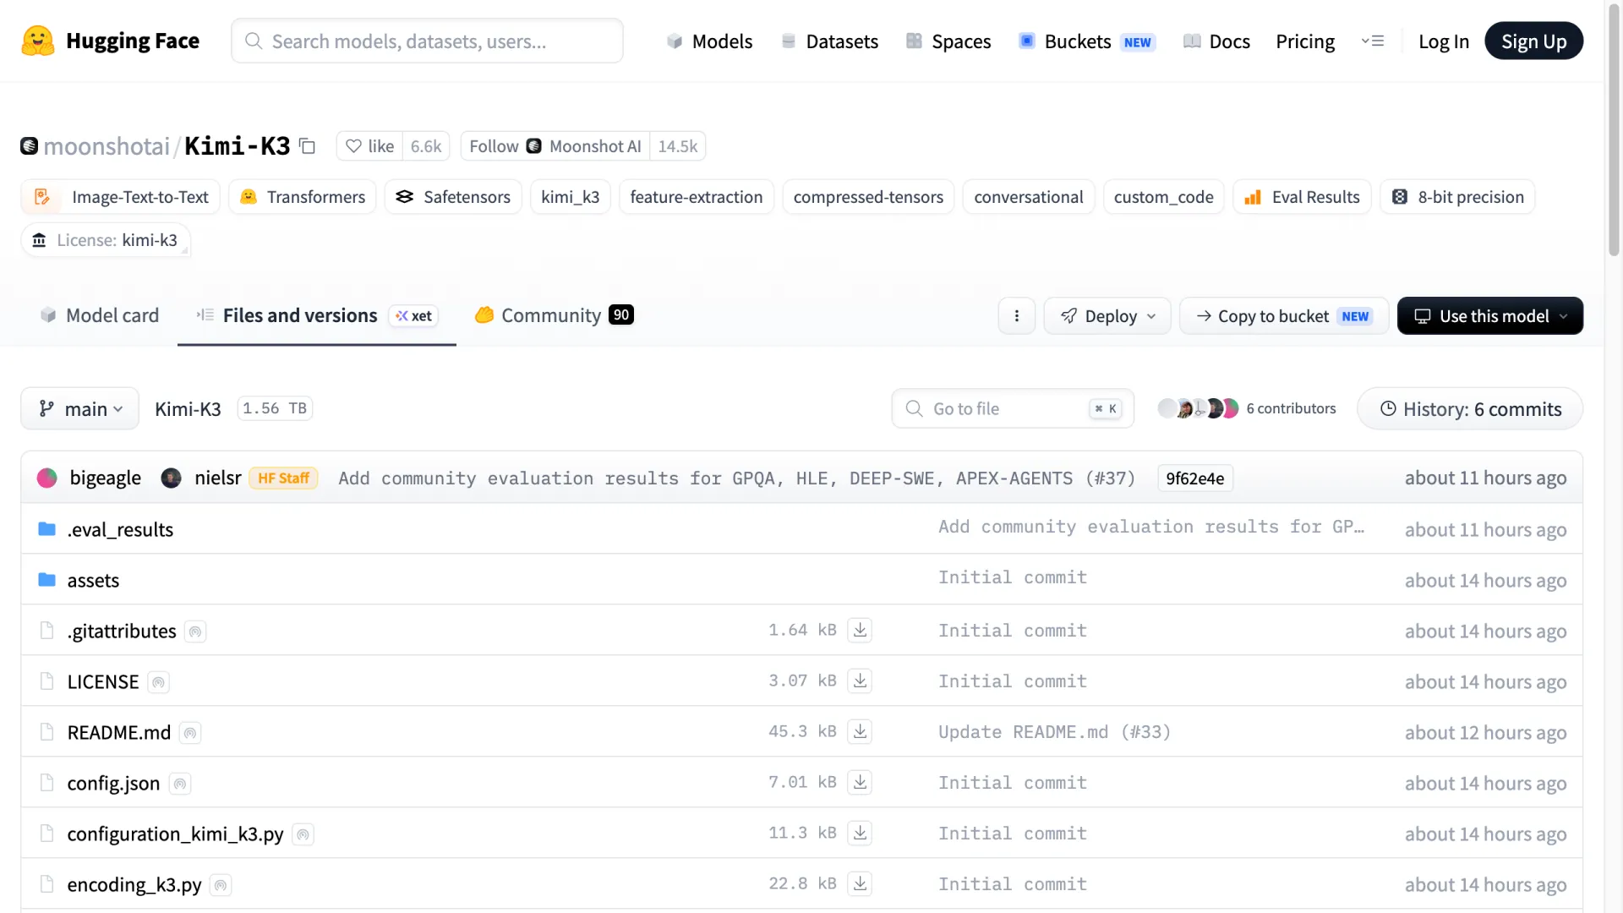
Task: Click the safe-scan badge next to configuration_kimi_k3.py
Action: click(x=303, y=834)
